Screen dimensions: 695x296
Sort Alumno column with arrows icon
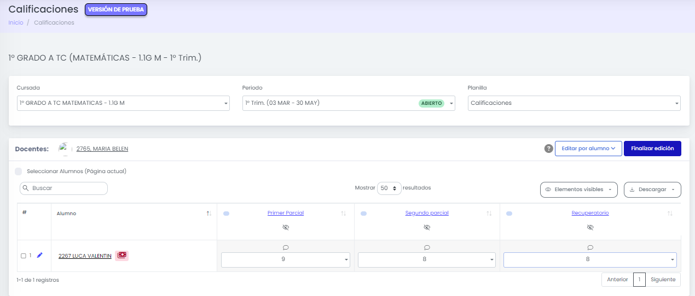[209, 214]
